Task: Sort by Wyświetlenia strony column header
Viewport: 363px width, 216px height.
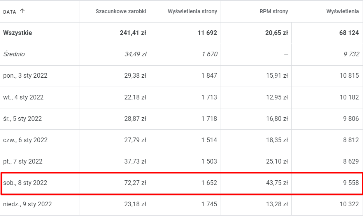Action: [192, 11]
